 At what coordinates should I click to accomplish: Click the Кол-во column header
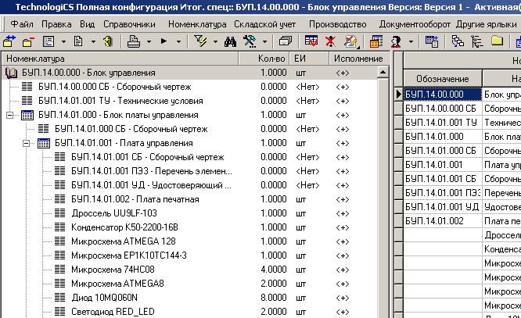(271, 59)
